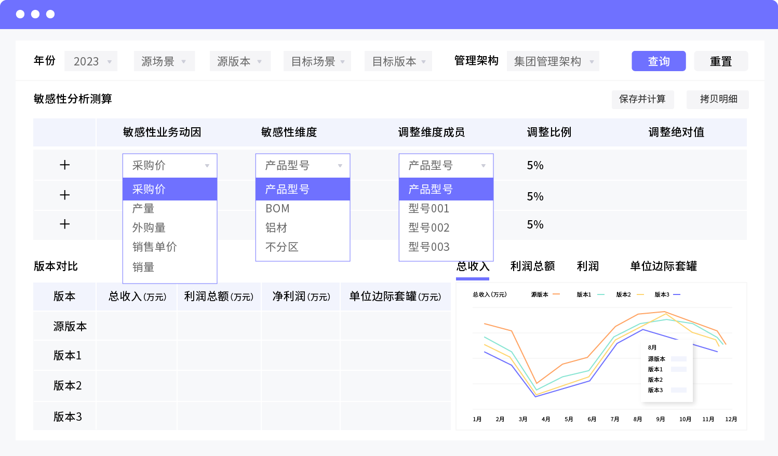Toggle the 版本1 legend color marker
Viewport: 778px width, 456px height.
coord(601,294)
